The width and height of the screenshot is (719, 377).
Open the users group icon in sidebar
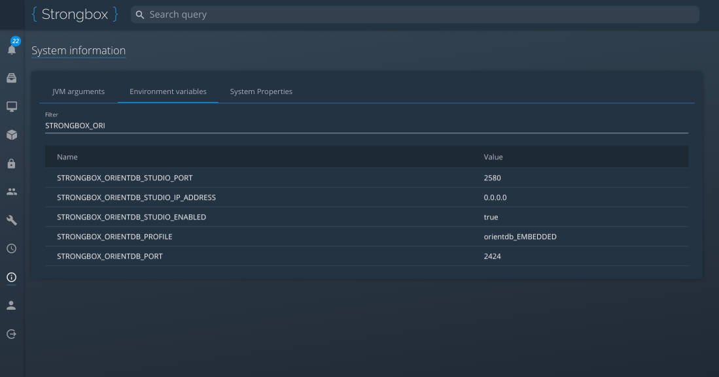[12, 192]
